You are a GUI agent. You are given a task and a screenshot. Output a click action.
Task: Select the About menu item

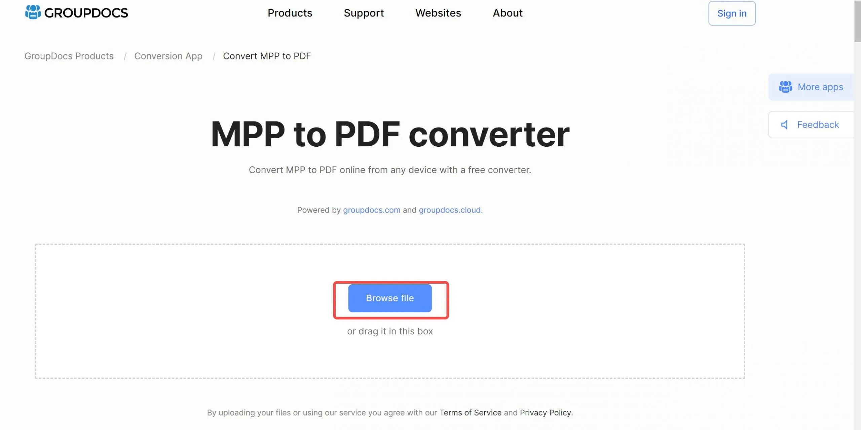[507, 13]
